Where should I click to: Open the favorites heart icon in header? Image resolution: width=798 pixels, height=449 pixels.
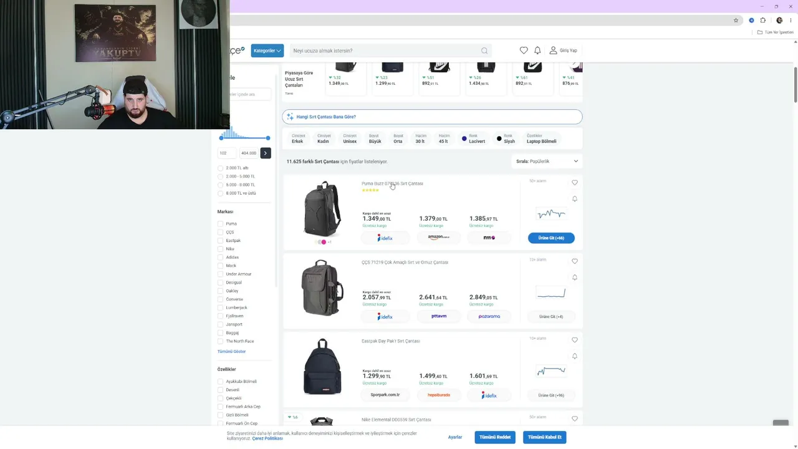tap(524, 51)
